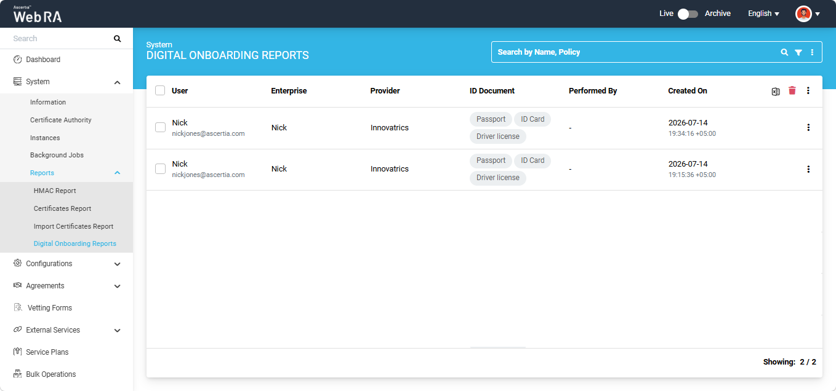Click the Performed By column header
Image resolution: width=836 pixels, height=391 pixels.
[593, 90]
